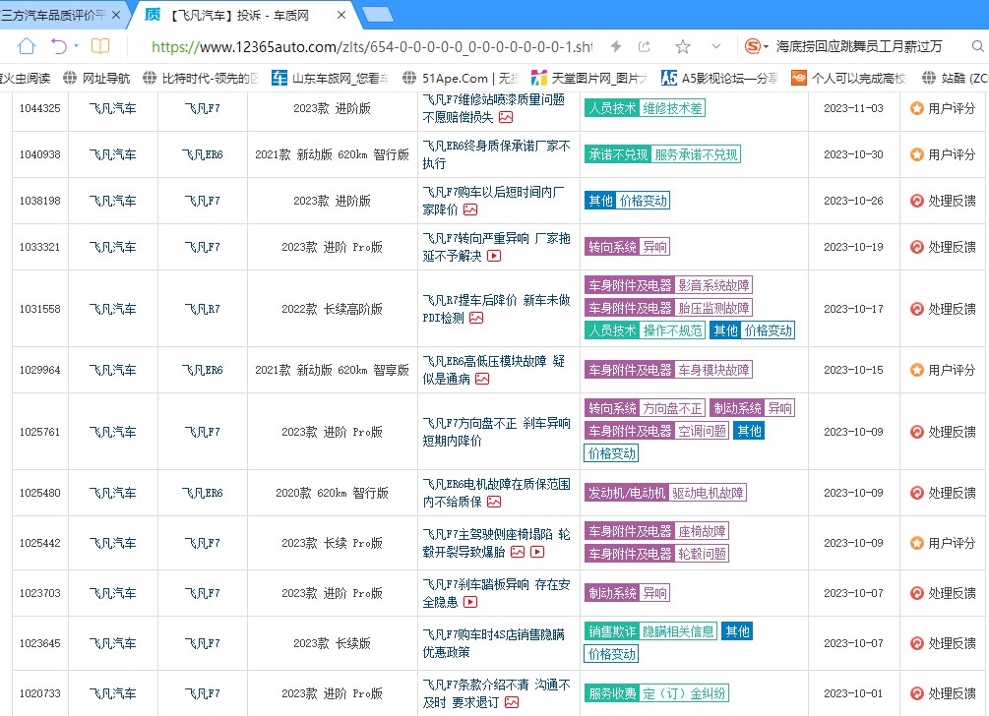Open 用户评分 for complaint 1029964

pos(943,370)
